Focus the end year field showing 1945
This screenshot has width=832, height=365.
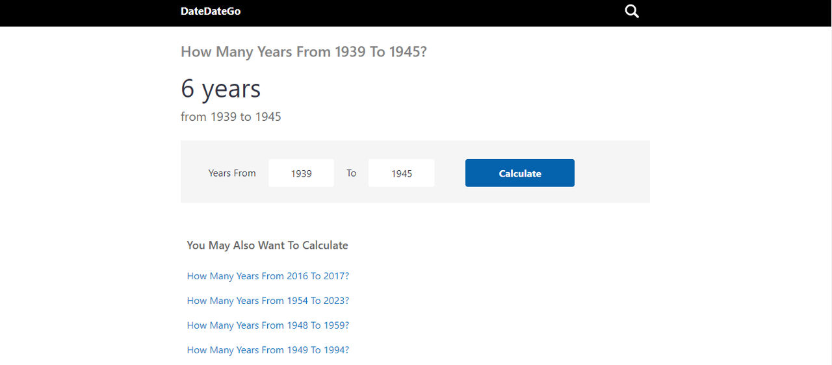coord(401,173)
